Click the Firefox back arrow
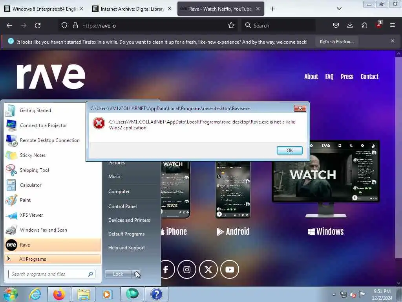Screen dimensions: 402x302 (x=9, y=26)
